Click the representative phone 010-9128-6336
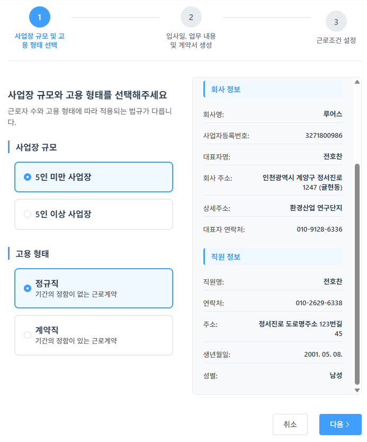Screen dimensions: 367x442 pyautogui.click(x=319, y=229)
